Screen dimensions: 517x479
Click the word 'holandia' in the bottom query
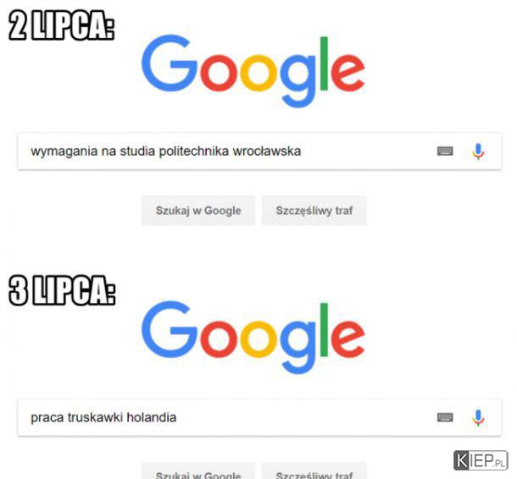click(x=152, y=417)
